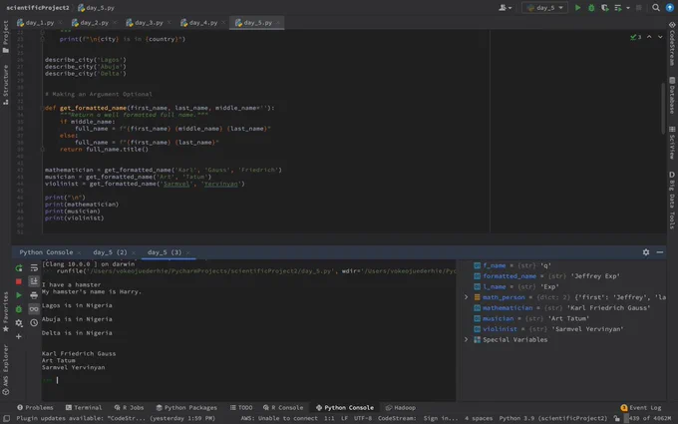The image size is (678, 424).
Task: Run day_5 with the green play button
Action: (x=577, y=8)
